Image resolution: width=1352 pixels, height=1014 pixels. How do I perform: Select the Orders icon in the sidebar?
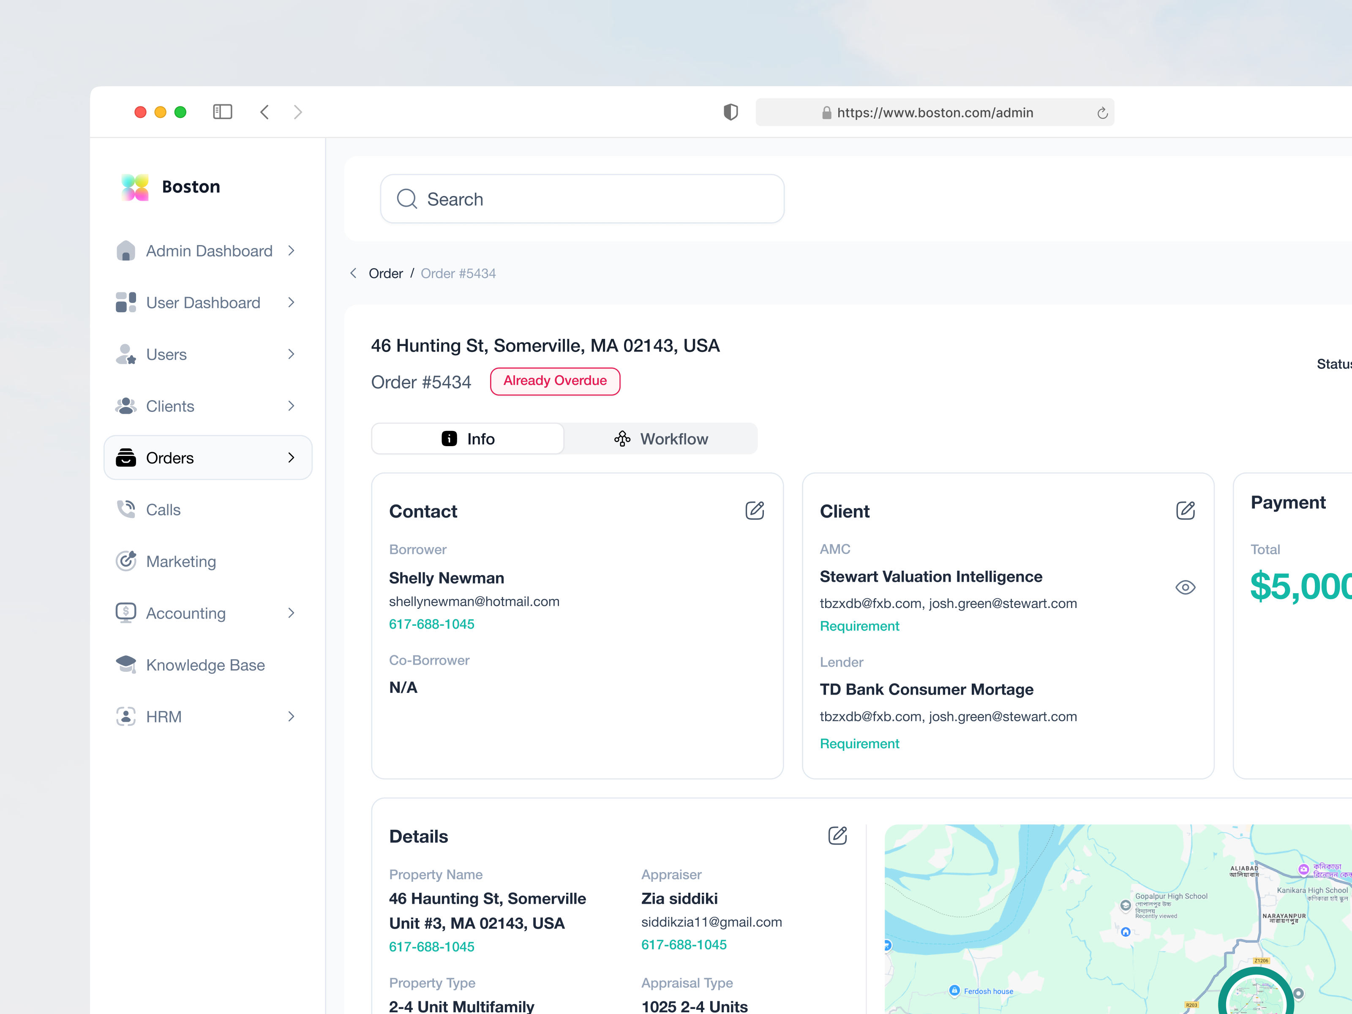(x=126, y=457)
